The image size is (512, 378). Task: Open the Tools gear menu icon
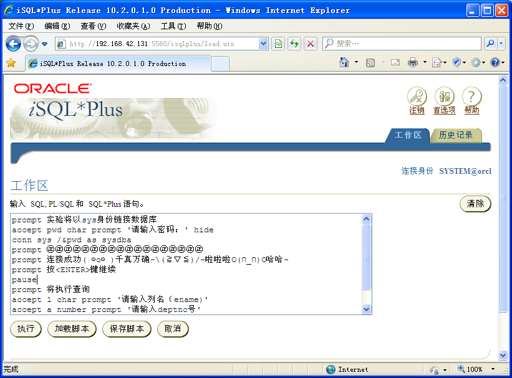point(476,62)
